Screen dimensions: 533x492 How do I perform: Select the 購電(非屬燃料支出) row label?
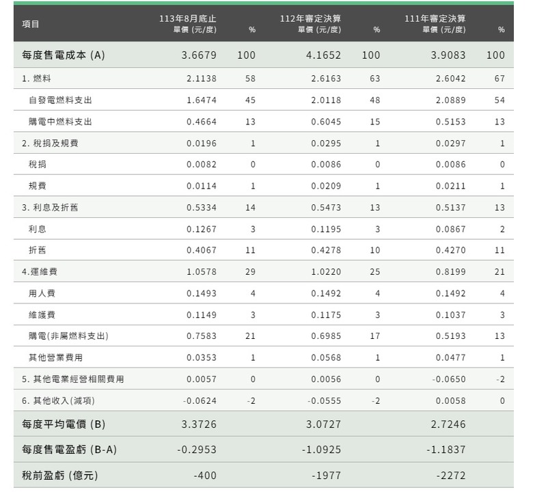68,336
